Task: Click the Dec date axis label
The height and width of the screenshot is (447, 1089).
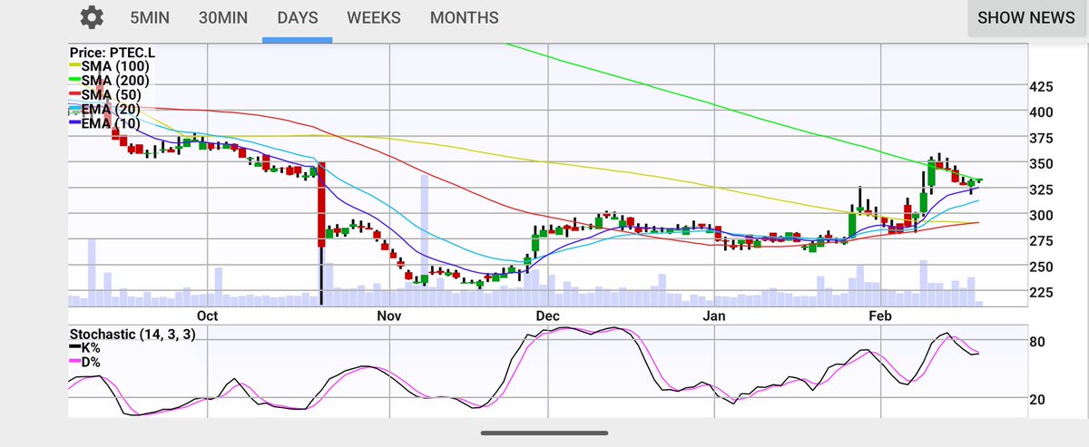Action: 547,316
